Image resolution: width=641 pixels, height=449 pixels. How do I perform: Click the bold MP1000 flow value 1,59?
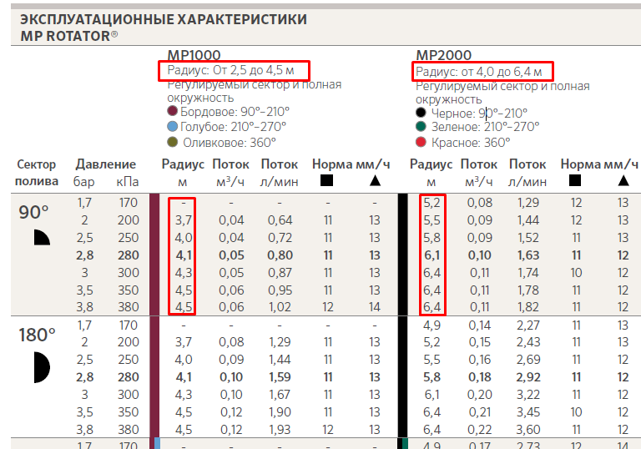pos(280,377)
